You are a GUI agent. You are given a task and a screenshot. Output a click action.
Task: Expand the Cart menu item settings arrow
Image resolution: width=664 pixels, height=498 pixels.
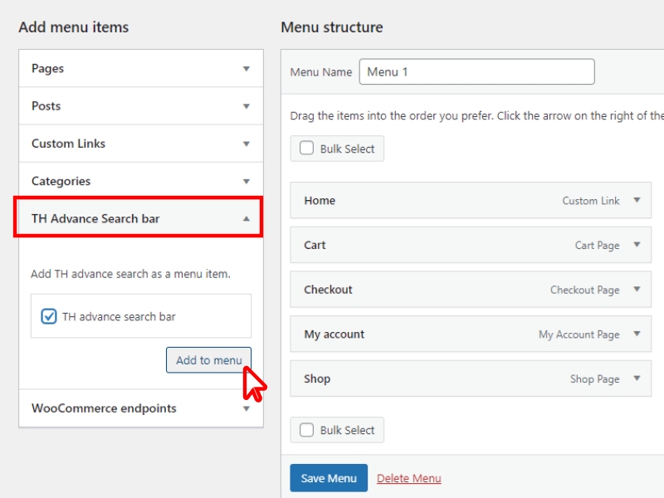637,244
